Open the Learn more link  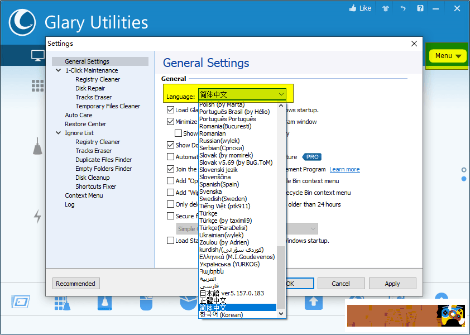pos(344,169)
